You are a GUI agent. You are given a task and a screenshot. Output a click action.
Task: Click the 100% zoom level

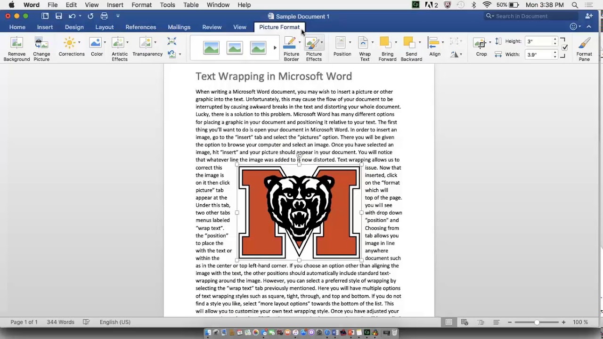(580, 322)
